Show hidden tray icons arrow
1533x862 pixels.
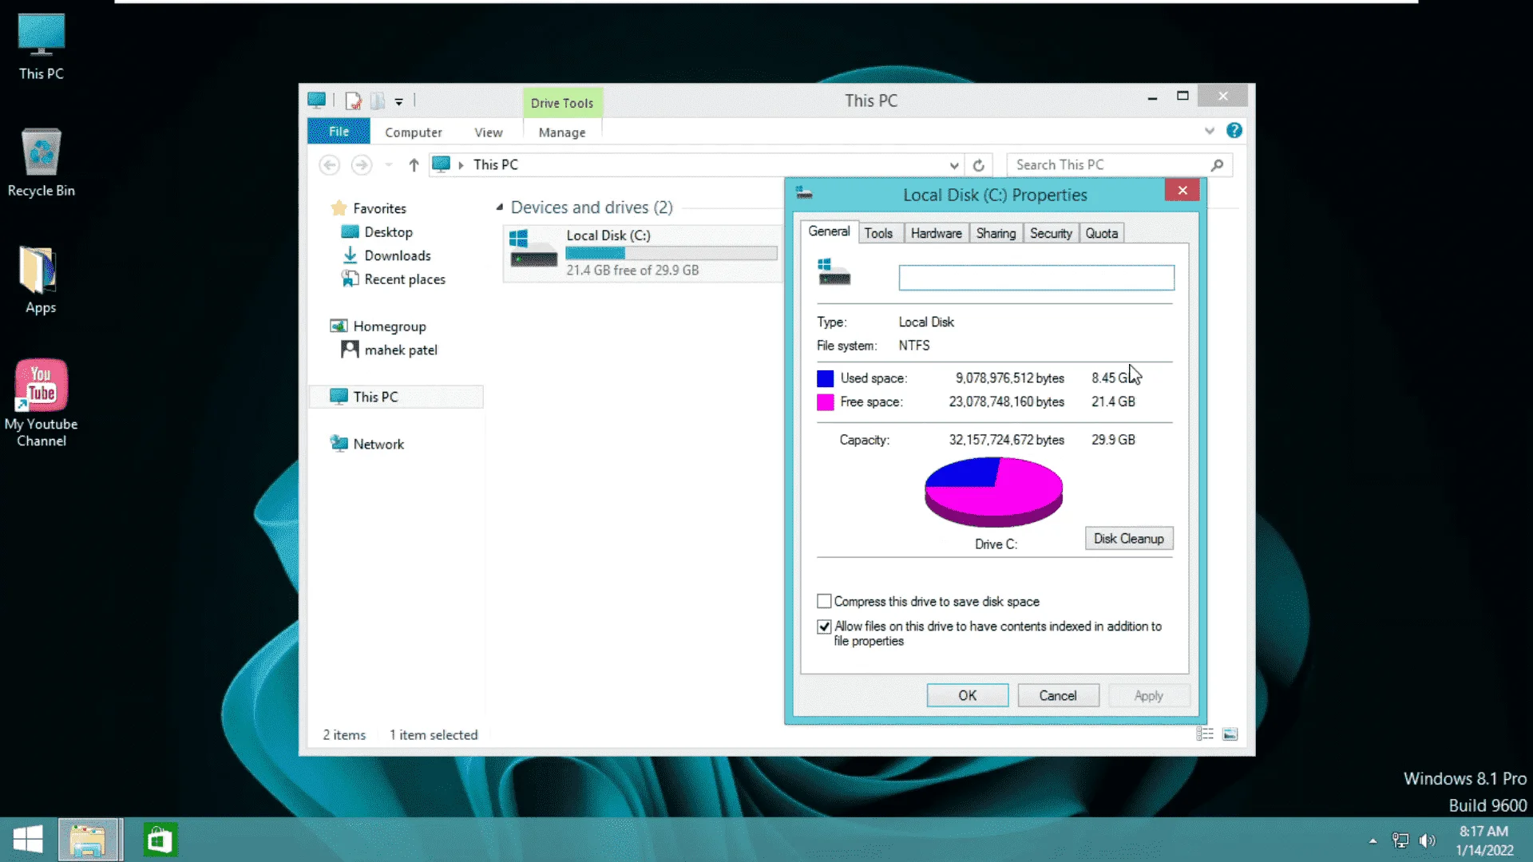tap(1373, 840)
